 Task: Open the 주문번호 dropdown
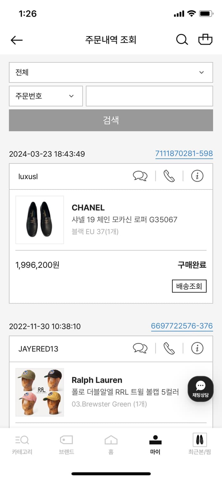(46, 96)
